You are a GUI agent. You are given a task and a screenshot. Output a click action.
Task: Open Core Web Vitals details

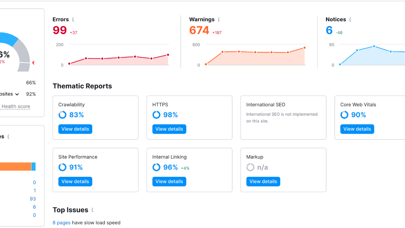point(357,129)
